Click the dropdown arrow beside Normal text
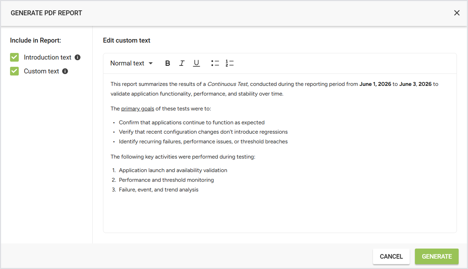The width and height of the screenshot is (468, 269). tap(151, 63)
